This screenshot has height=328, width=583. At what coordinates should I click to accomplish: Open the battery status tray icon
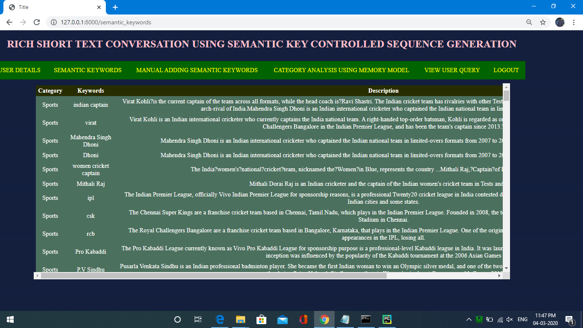pyautogui.click(x=490, y=319)
